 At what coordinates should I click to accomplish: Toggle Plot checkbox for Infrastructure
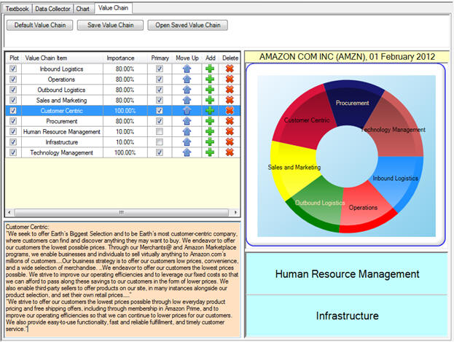(13, 141)
